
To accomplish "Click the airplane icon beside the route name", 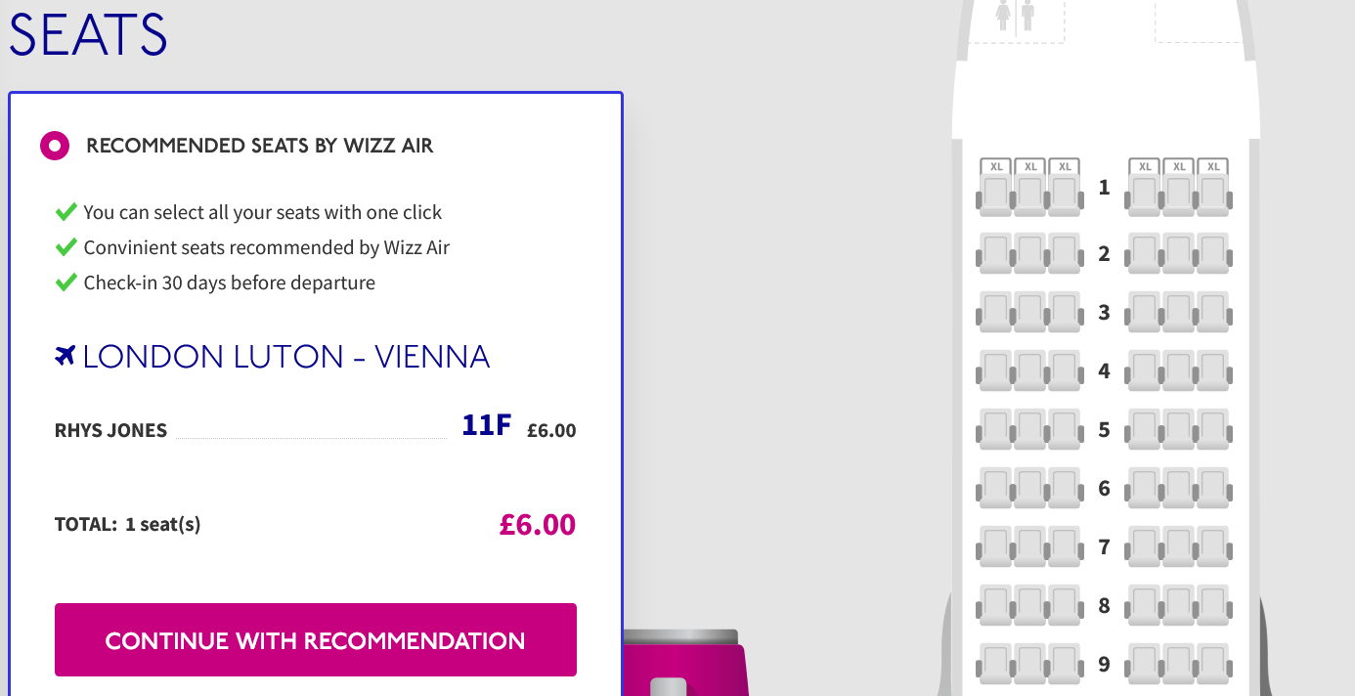I will [64, 355].
